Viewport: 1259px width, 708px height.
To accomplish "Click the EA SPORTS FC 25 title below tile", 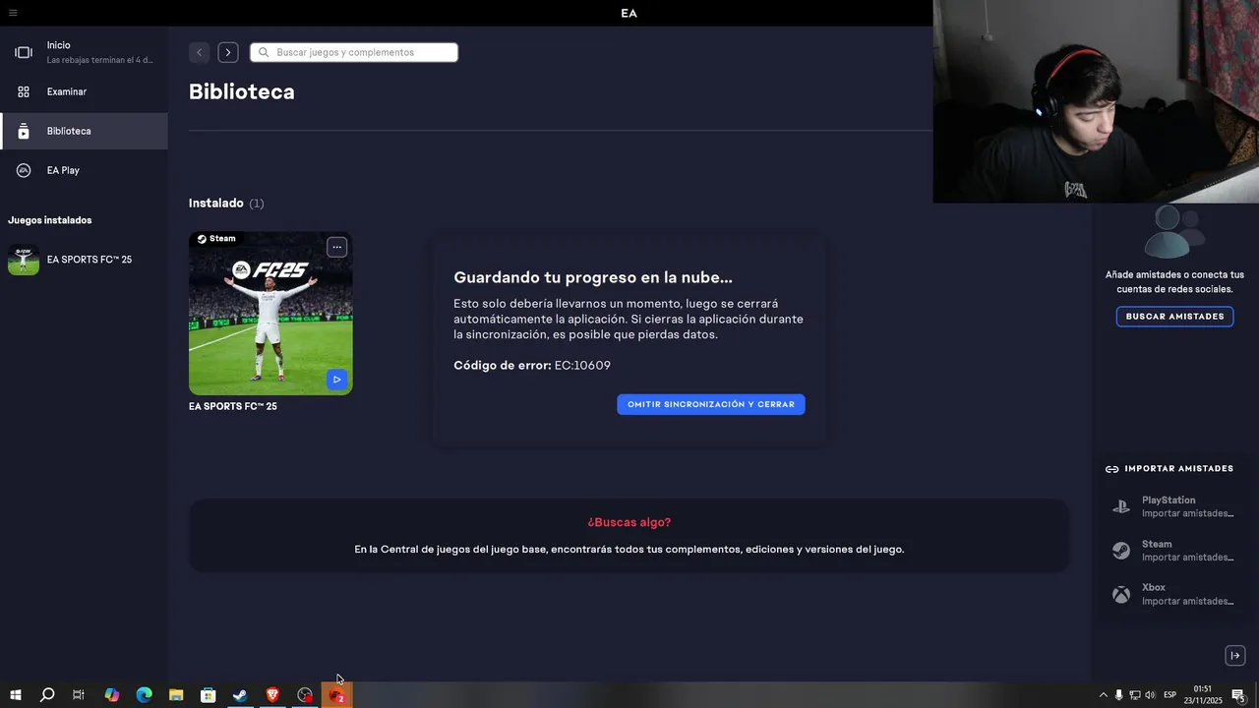I will (x=233, y=406).
